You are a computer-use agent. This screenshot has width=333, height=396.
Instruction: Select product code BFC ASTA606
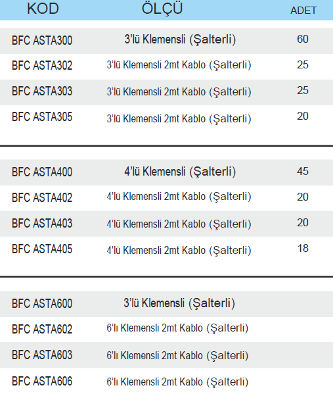pos(42,381)
